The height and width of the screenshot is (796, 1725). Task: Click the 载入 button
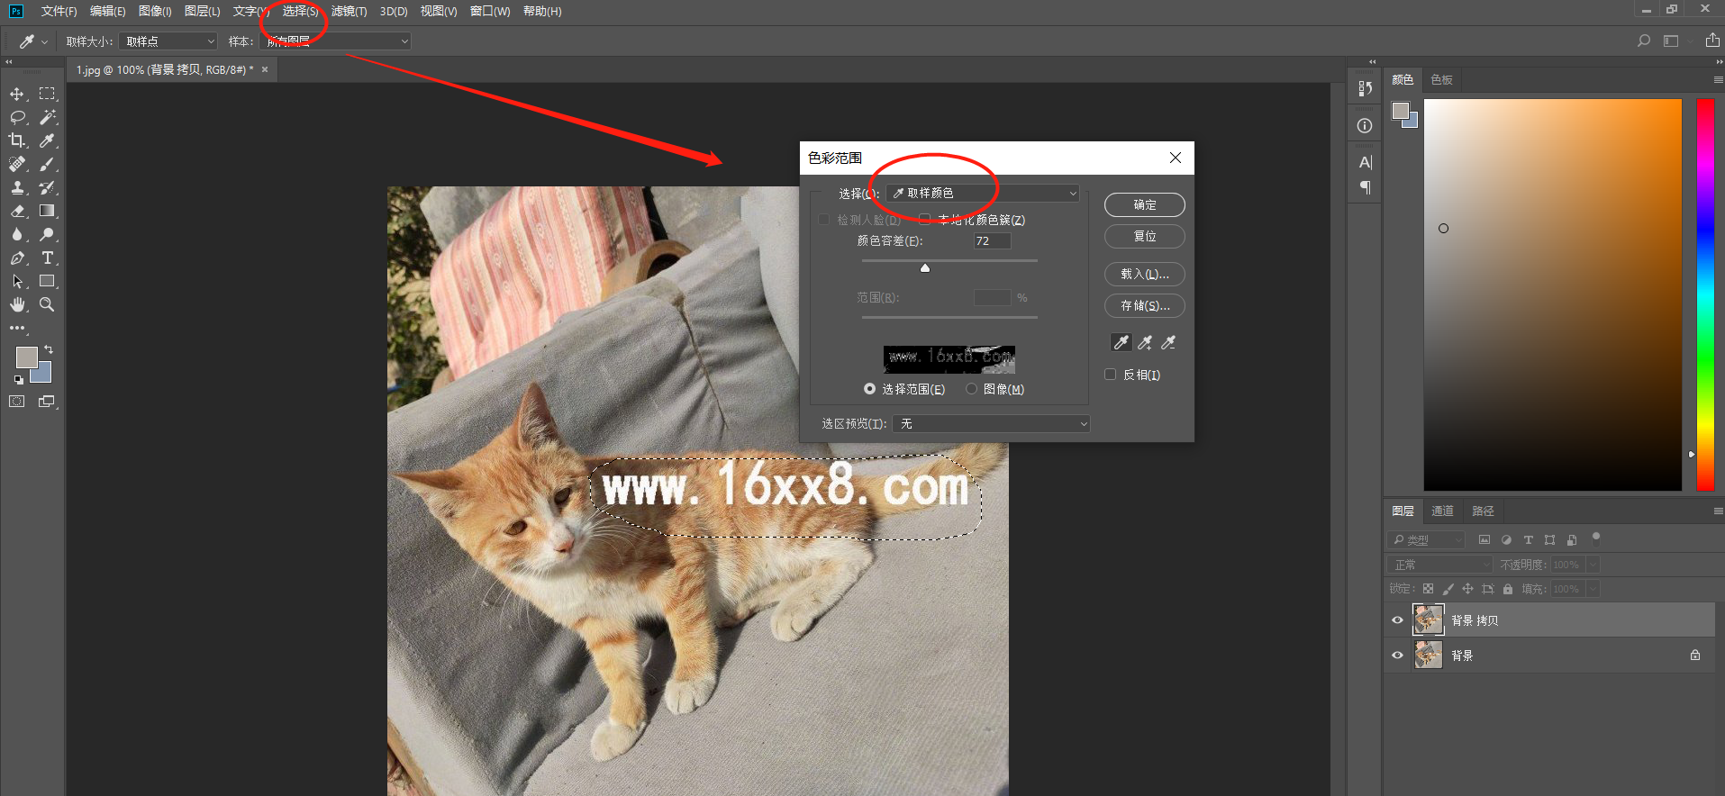tap(1144, 274)
